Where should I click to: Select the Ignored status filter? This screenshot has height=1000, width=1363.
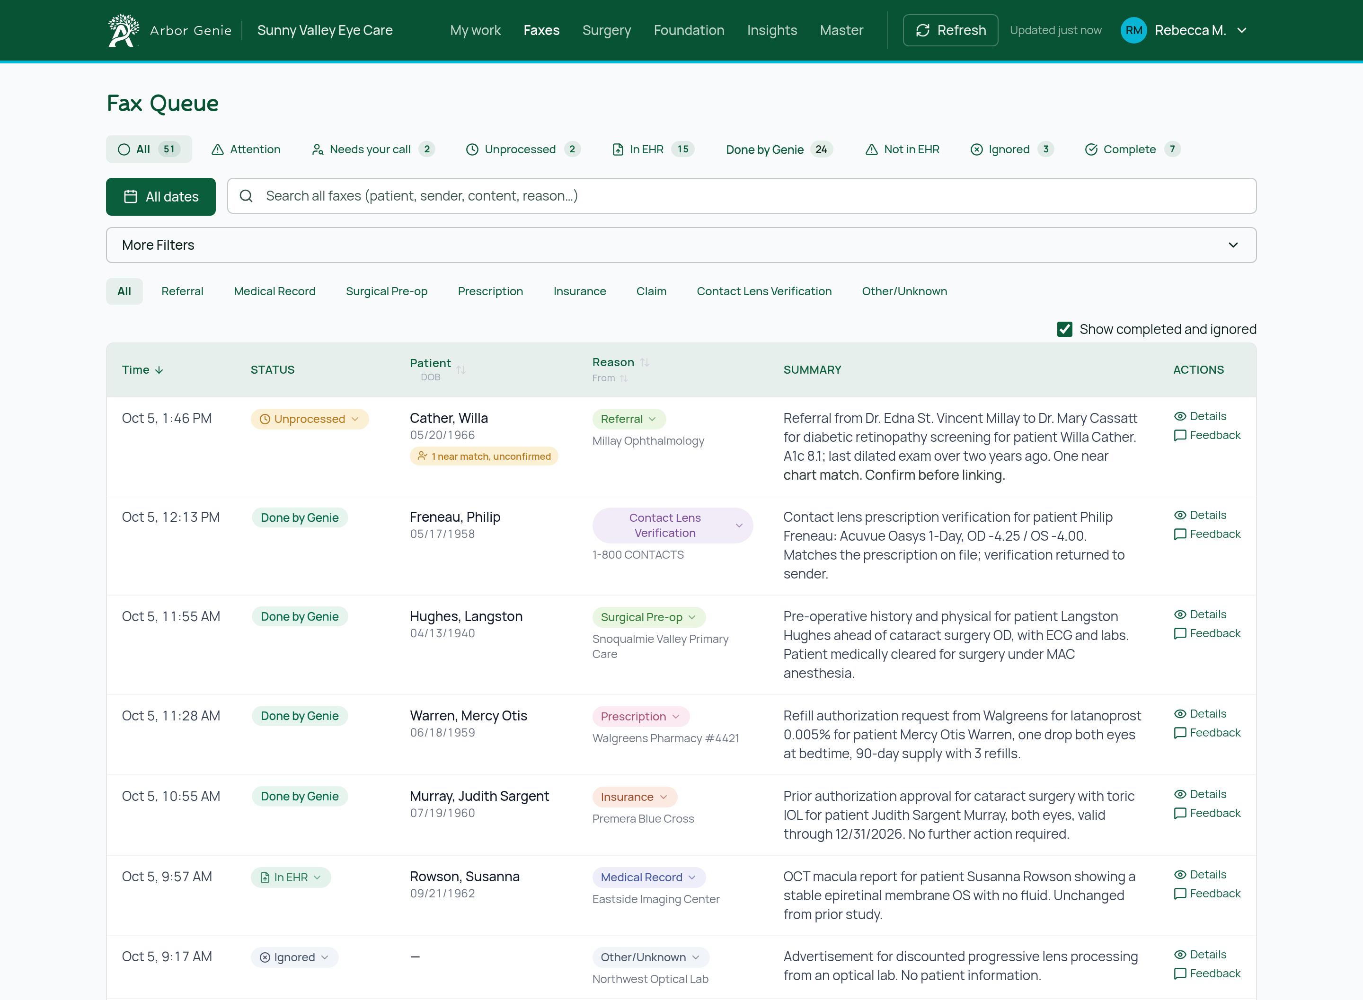pyautogui.click(x=1012, y=149)
